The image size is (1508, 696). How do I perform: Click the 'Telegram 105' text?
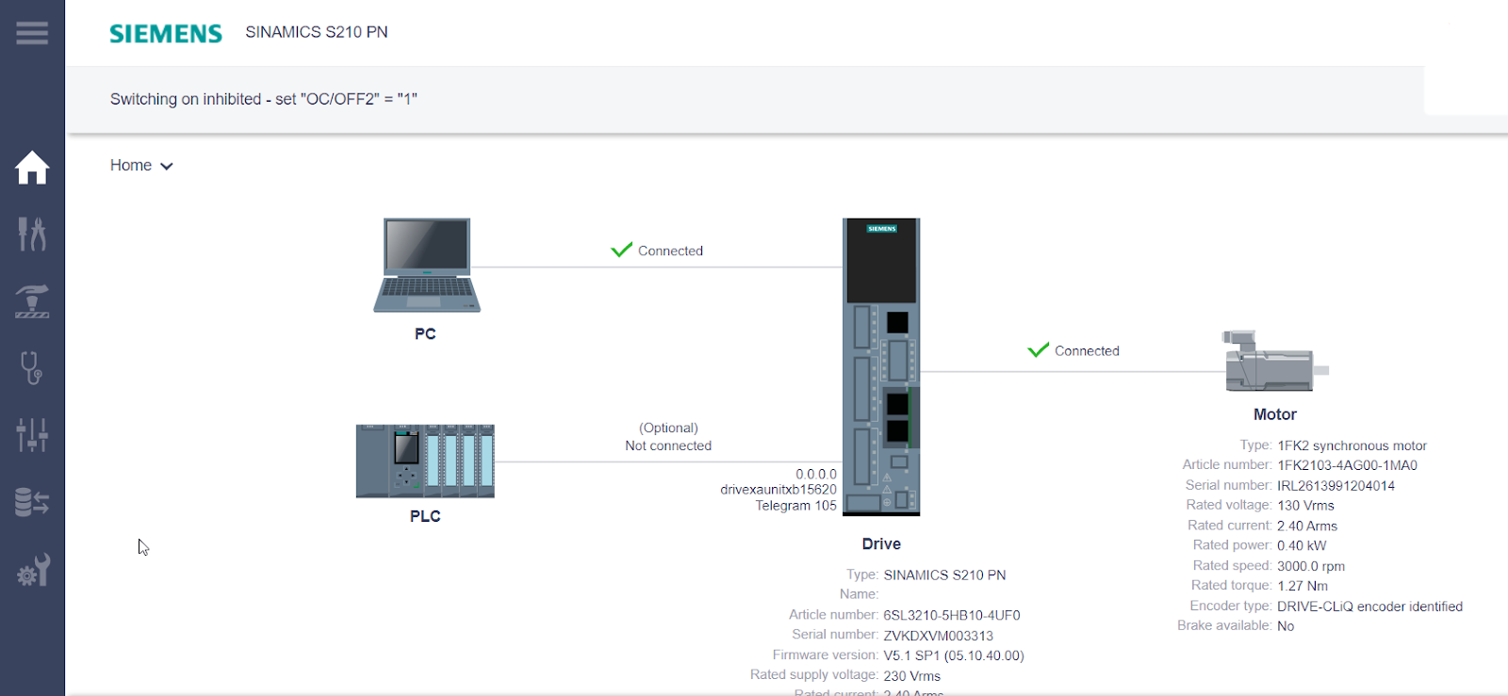click(x=796, y=506)
